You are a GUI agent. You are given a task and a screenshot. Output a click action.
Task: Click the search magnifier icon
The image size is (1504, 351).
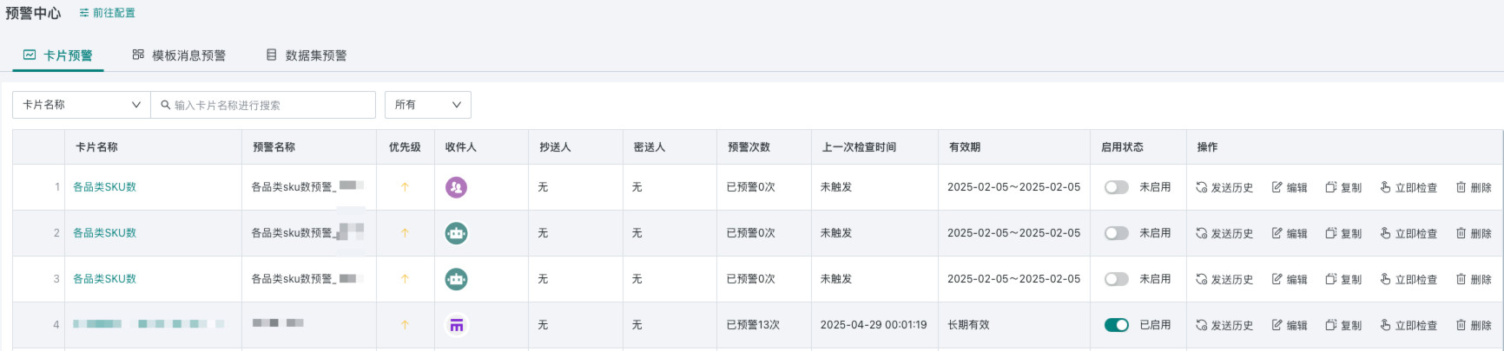(x=165, y=105)
